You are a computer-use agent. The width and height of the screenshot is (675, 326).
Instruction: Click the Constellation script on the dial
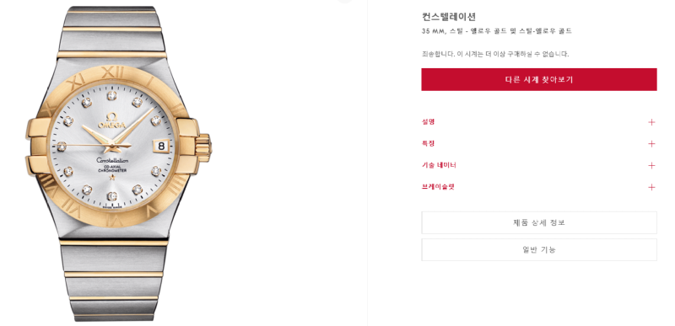click(112, 160)
